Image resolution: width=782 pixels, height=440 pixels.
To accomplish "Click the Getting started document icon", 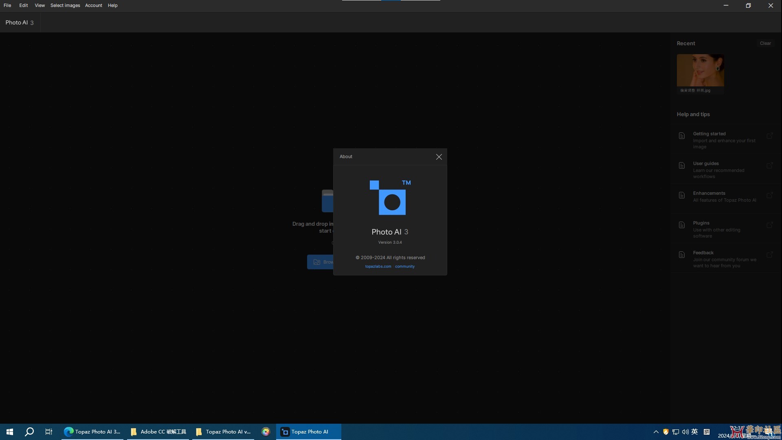I will coord(682,136).
